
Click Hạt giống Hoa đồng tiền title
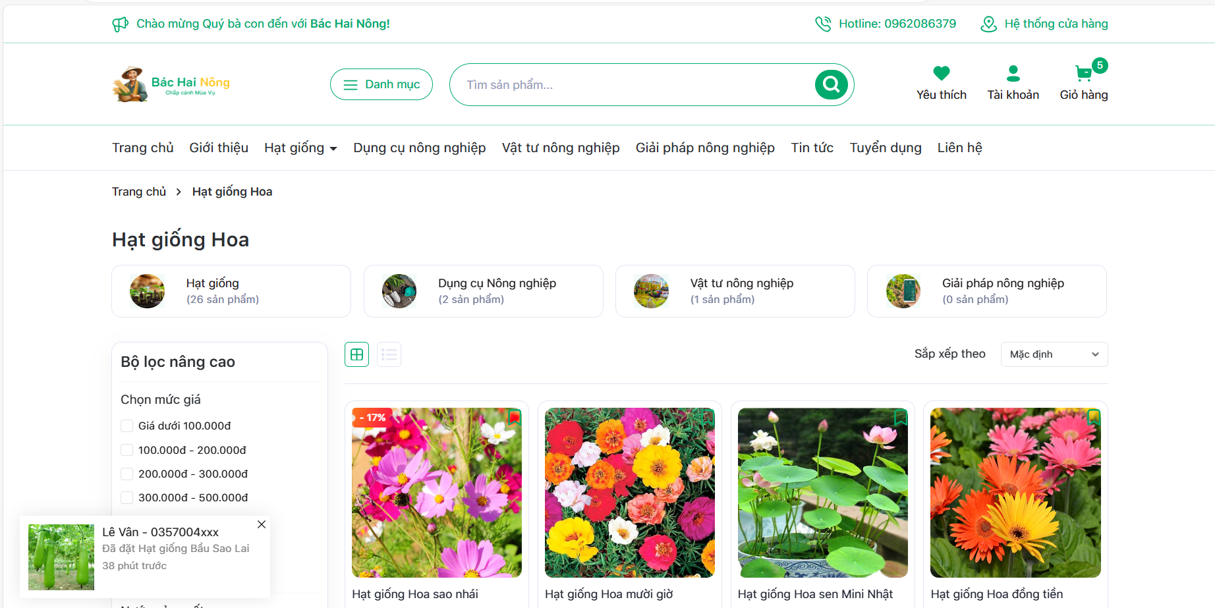[997, 594]
